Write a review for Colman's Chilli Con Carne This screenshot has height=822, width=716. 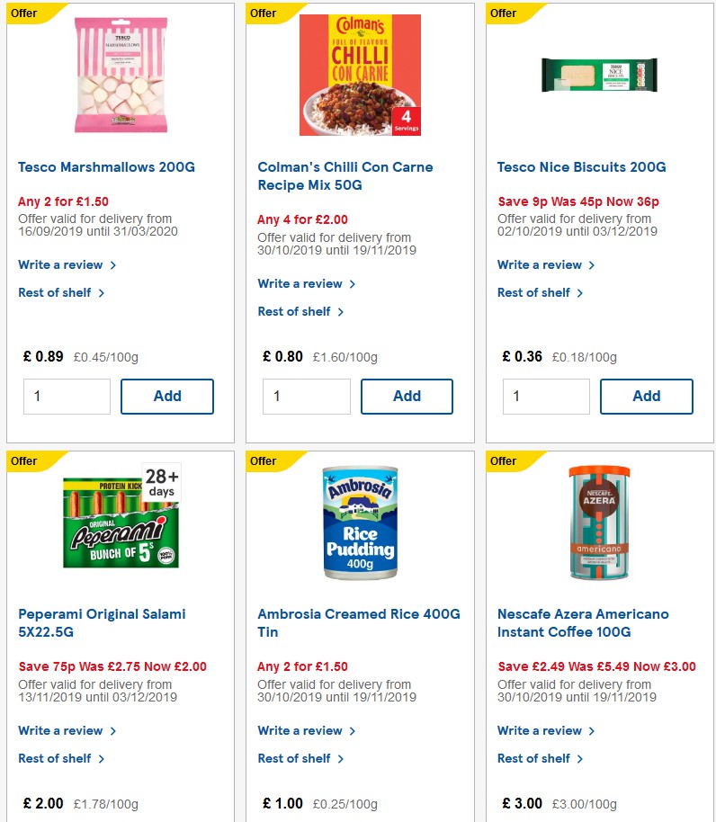point(300,283)
